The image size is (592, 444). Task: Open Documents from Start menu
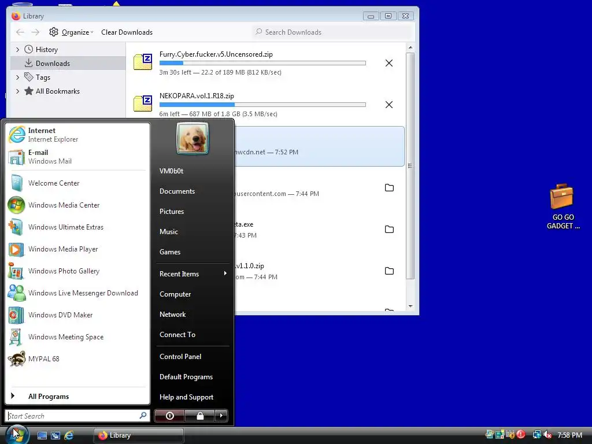[193, 191]
